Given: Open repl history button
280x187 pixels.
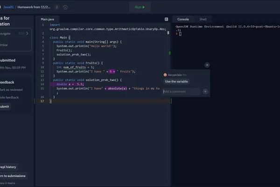Looking at the screenshot, I should click(8, 167).
